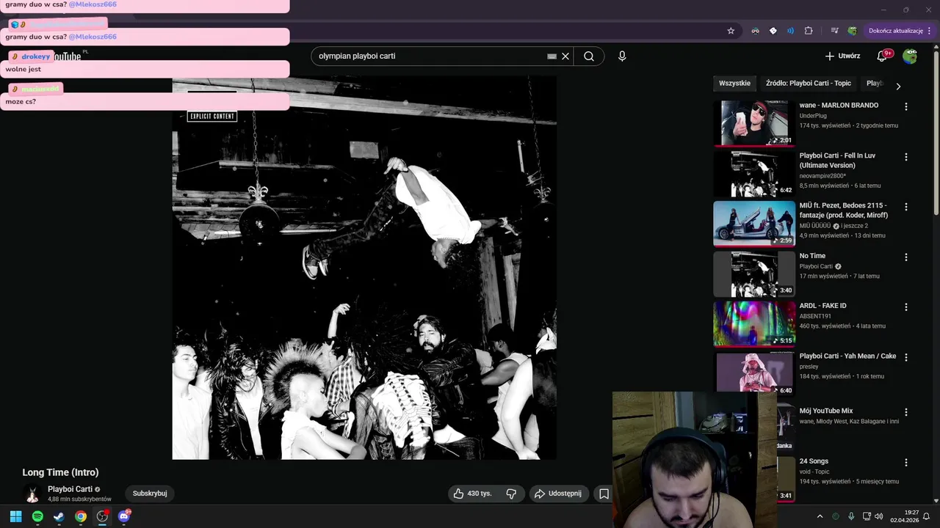
Task: Open options for Yah Mean / Cake
Action: point(905,357)
